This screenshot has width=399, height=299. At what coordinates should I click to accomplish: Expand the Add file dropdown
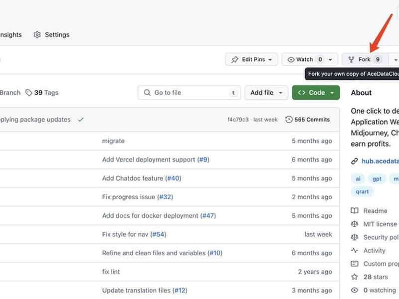tap(266, 93)
